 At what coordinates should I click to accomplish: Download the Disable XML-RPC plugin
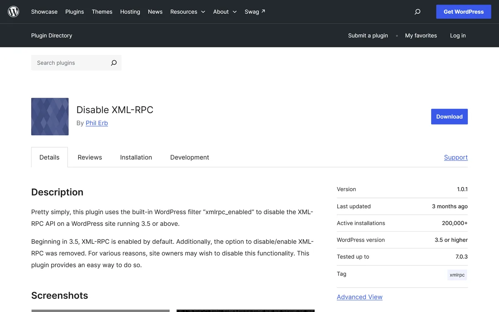[450, 116]
